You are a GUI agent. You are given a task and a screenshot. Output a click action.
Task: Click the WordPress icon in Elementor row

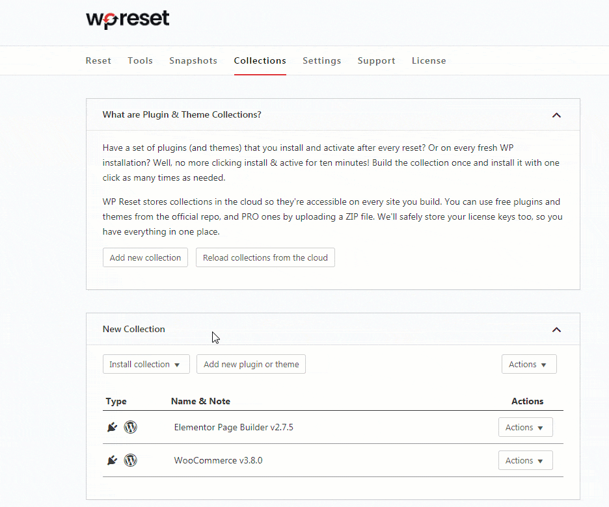click(131, 427)
